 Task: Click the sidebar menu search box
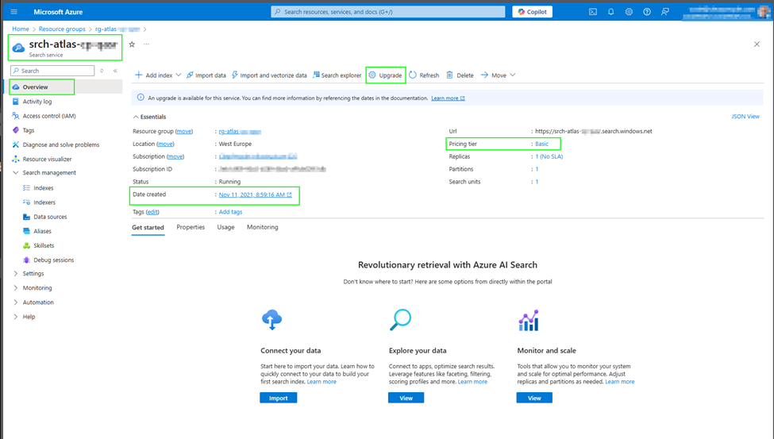click(52, 71)
